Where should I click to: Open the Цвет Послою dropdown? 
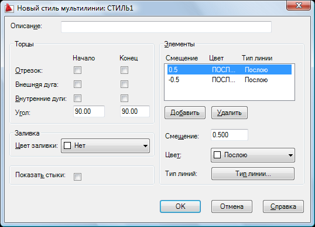253,155
